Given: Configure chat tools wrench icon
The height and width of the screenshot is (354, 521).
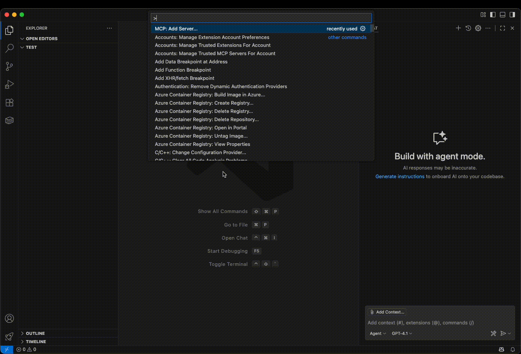Looking at the screenshot, I should [x=494, y=333].
